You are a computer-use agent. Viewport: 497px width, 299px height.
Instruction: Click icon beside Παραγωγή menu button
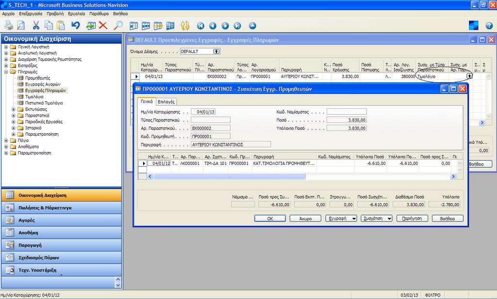point(10,245)
